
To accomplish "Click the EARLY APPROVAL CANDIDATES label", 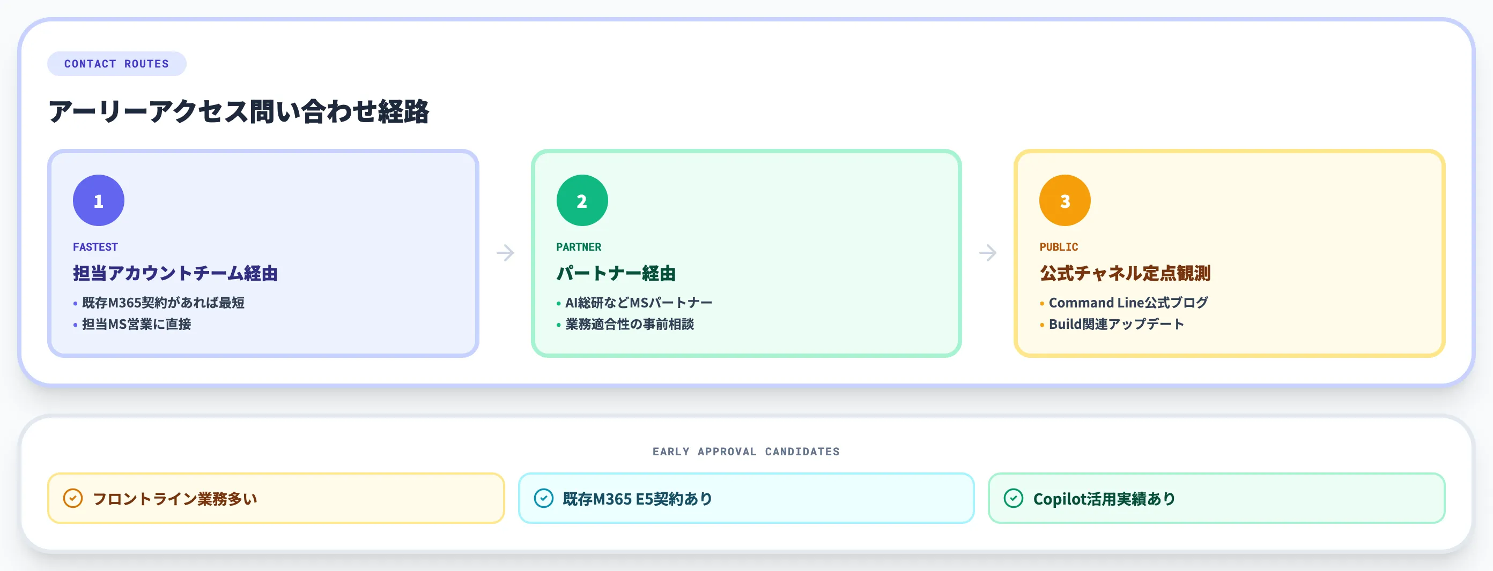I will pos(746,452).
